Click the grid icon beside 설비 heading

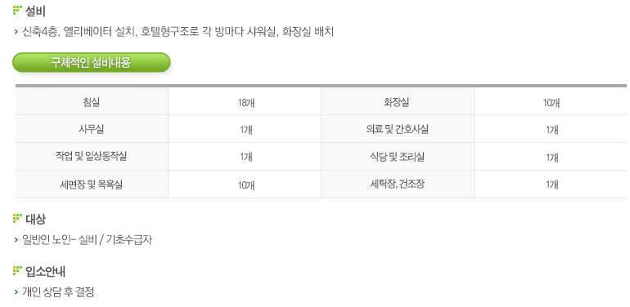click(17, 11)
